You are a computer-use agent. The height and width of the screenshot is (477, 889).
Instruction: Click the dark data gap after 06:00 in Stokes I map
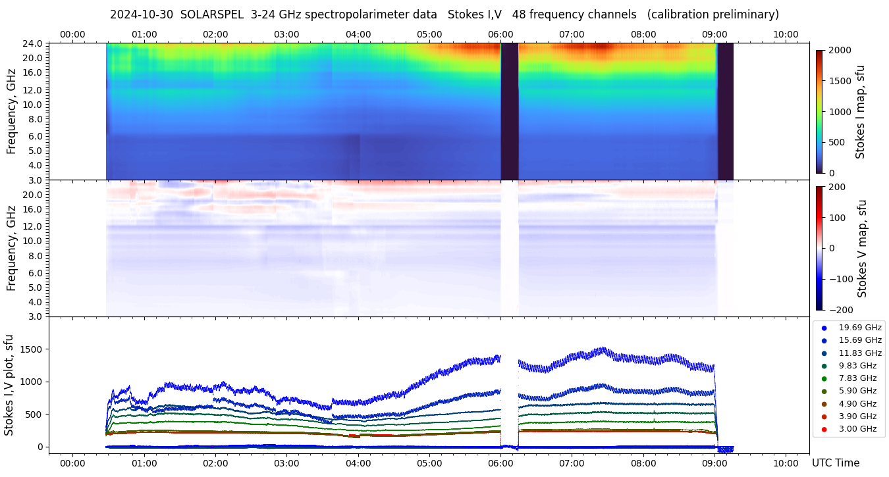point(510,111)
